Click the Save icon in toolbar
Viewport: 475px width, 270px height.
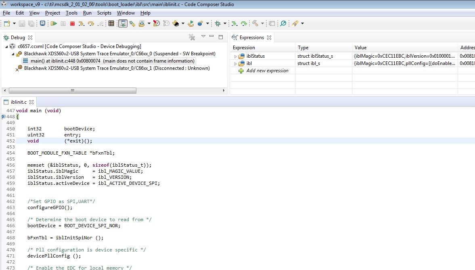22,24
